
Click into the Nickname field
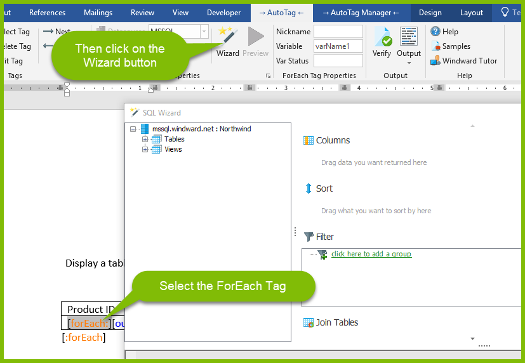click(338, 32)
